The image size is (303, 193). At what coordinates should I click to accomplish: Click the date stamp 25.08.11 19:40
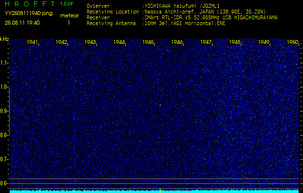(x=22, y=23)
